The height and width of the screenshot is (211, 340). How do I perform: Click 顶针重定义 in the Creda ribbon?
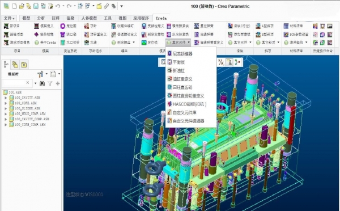(95, 34)
